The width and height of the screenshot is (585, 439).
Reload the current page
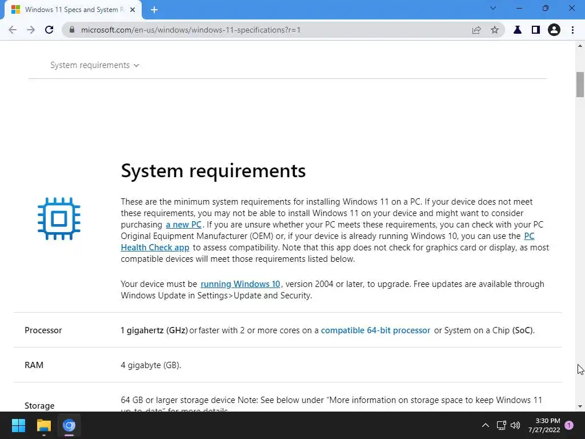pyautogui.click(x=49, y=30)
